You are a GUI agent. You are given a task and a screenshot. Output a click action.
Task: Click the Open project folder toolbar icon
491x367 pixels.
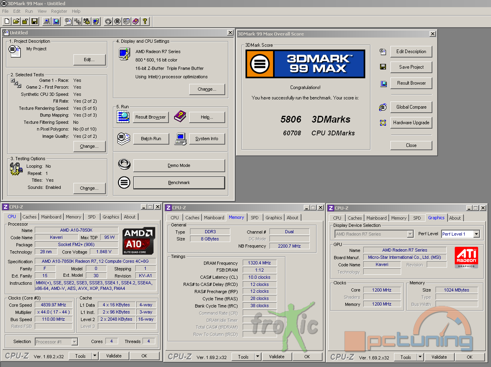[x=16, y=21]
